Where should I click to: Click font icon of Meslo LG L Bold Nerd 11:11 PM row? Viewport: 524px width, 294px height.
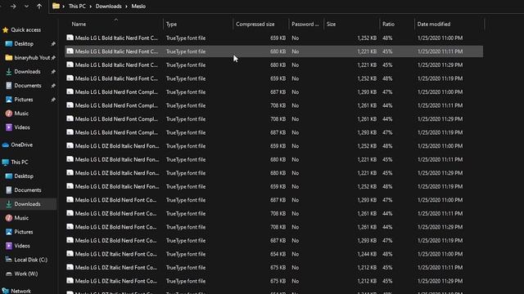[70, 105]
